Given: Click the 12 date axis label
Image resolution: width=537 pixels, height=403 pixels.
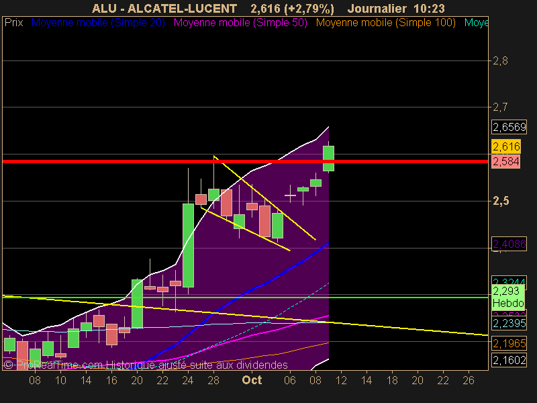Looking at the screenshot, I should [341, 380].
